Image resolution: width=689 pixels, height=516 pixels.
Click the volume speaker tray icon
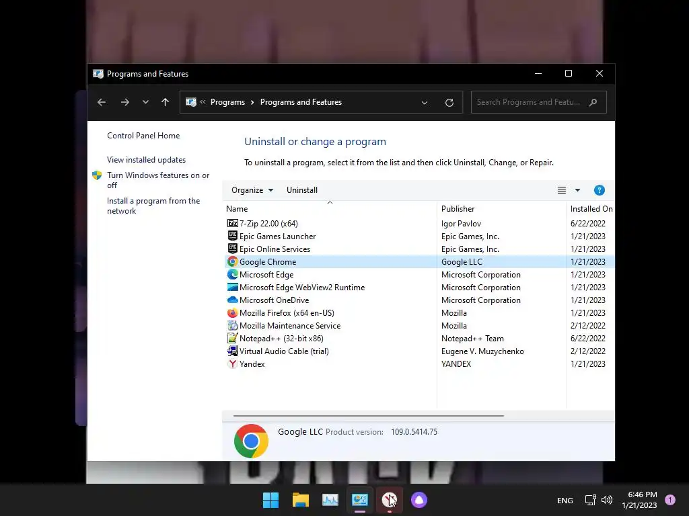607,500
